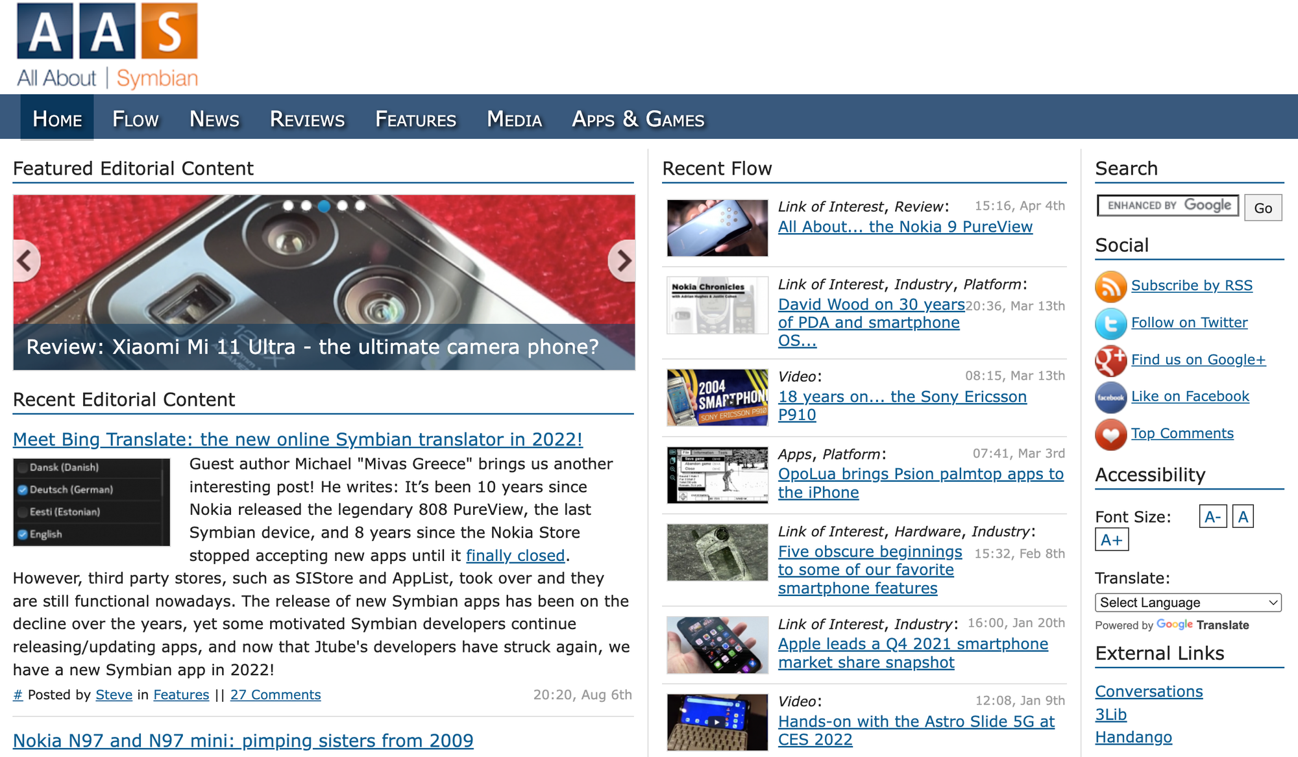The image size is (1298, 757).
Task: Click the Xiaomi Mi 11 Ultra review banner
Action: click(x=324, y=282)
